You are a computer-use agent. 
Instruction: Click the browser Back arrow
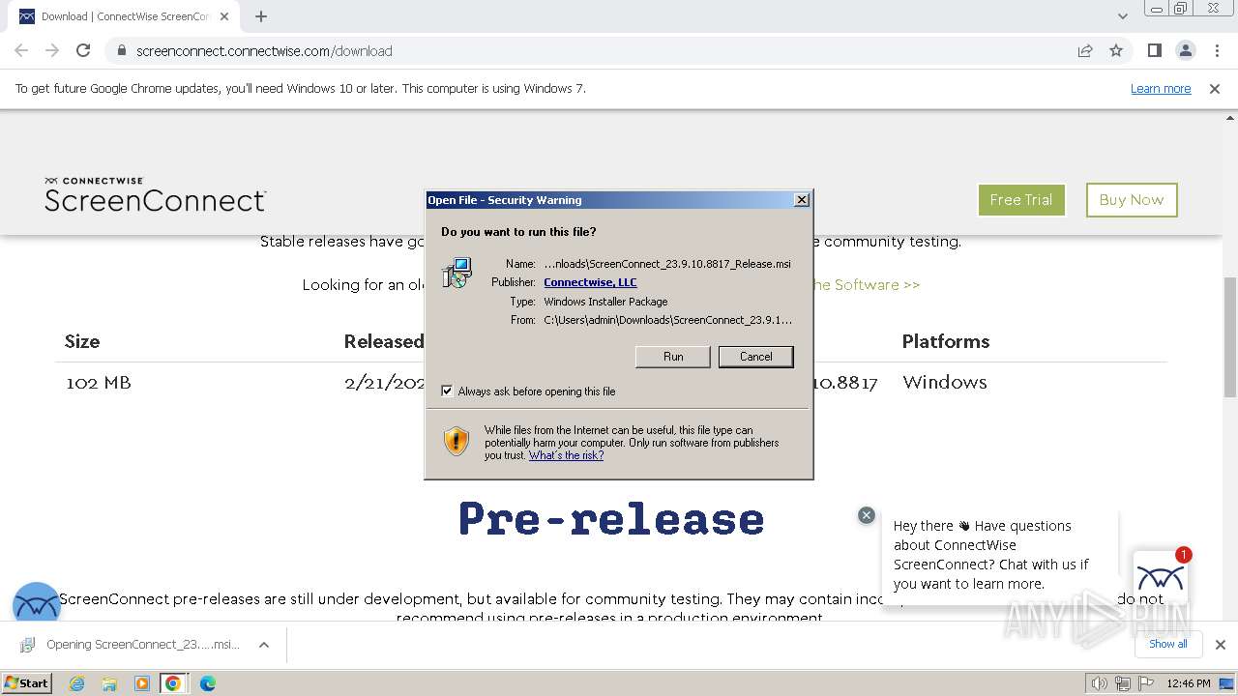pyautogui.click(x=21, y=51)
